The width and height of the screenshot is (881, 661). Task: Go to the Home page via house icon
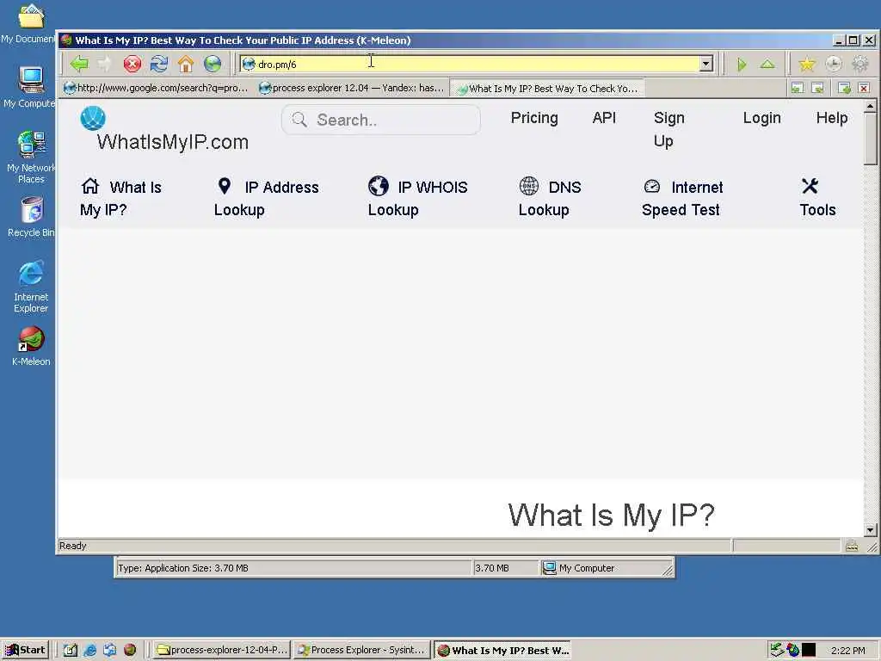[x=186, y=64]
